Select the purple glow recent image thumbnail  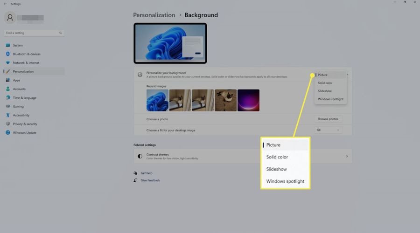[x=248, y=100]
